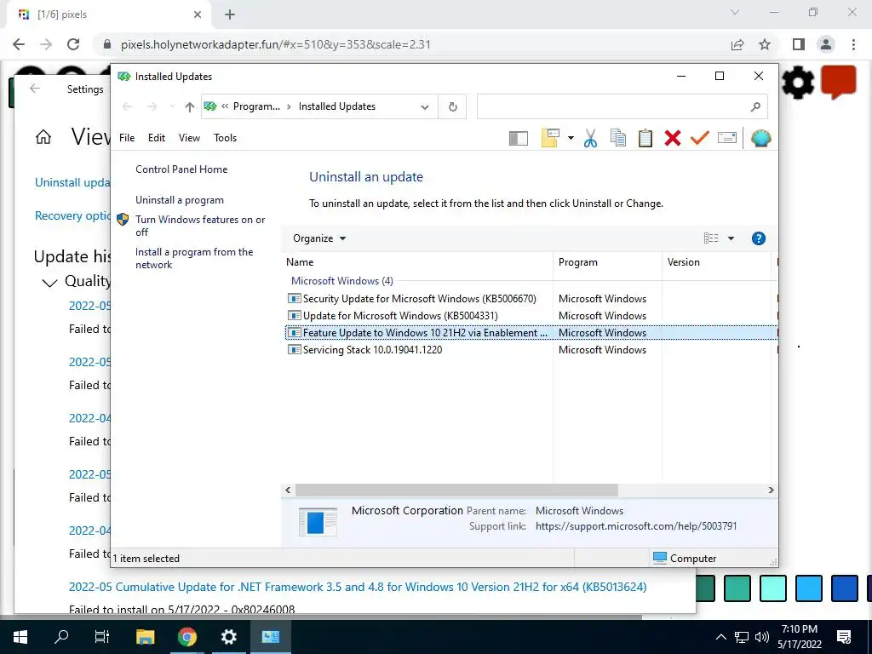Click Install a program from the network
This screenshot has width=872, height=654.
coord(194,258)
